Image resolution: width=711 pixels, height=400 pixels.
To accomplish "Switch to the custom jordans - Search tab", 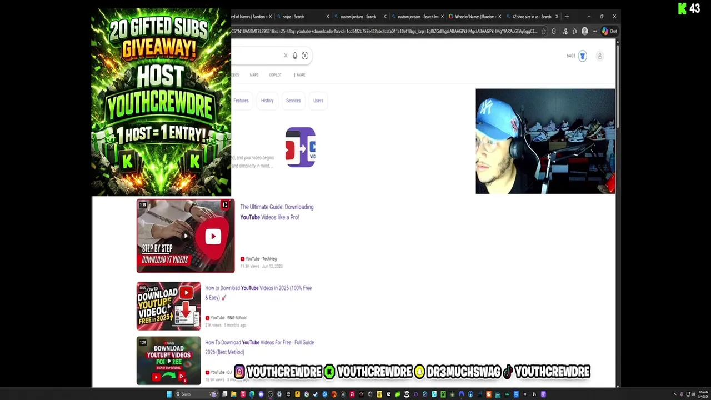I will 361,17.
